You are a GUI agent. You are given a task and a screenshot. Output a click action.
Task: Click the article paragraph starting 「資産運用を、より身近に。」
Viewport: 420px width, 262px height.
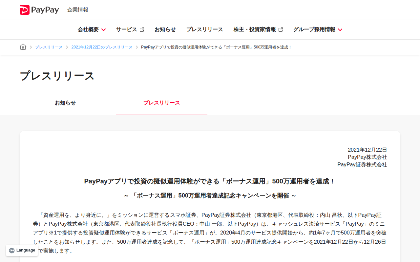[x=210, y=233]
